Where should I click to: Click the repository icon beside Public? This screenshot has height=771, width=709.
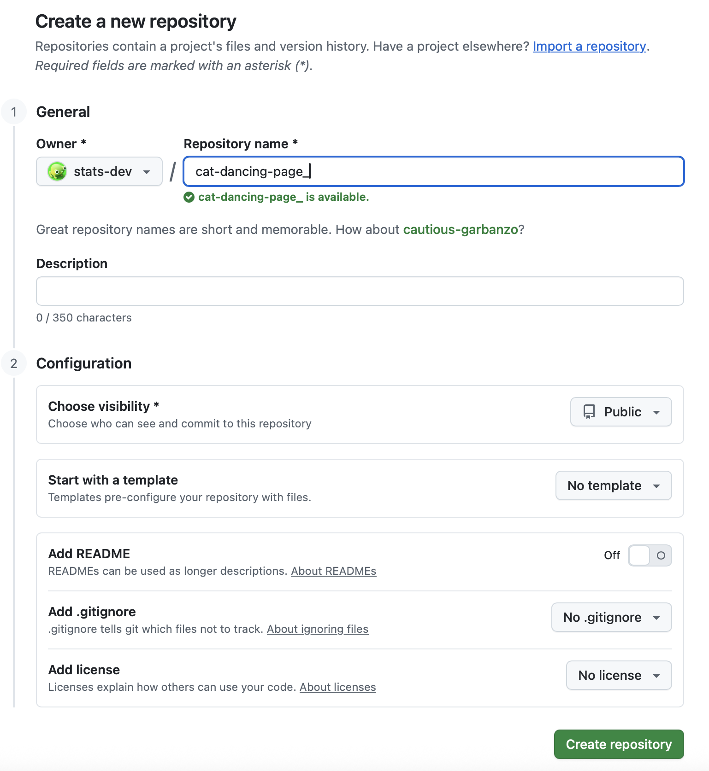click(x=589, y=412)
